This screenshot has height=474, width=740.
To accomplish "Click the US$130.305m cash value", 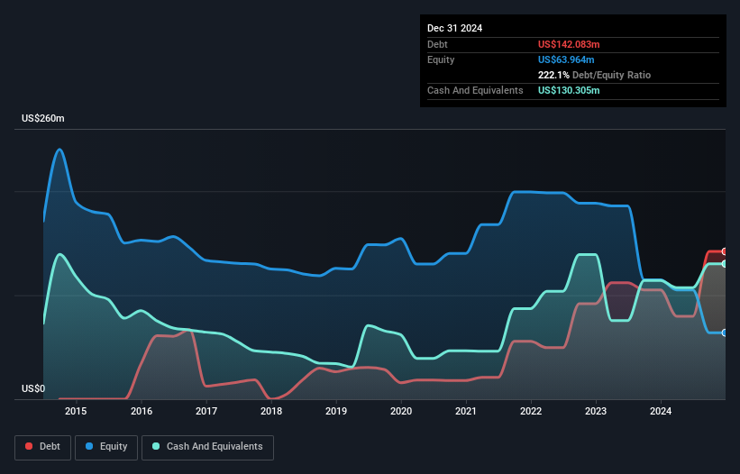I will pyautogui.click(x=569, y=90).
